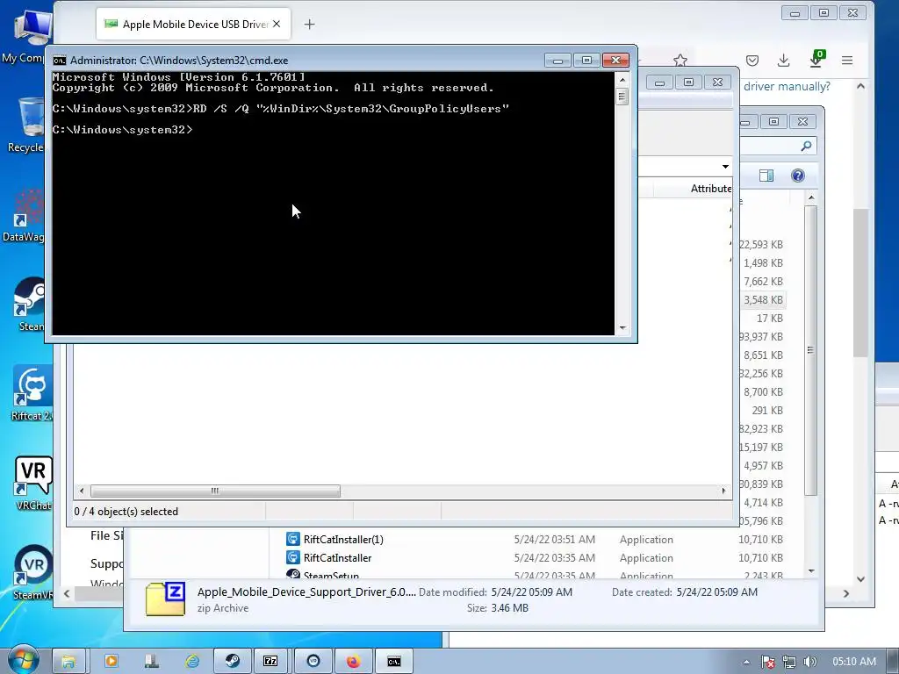Open the Pocket save icon in Firefox
This screenshot has width=899, height=674.
(752, 61)
